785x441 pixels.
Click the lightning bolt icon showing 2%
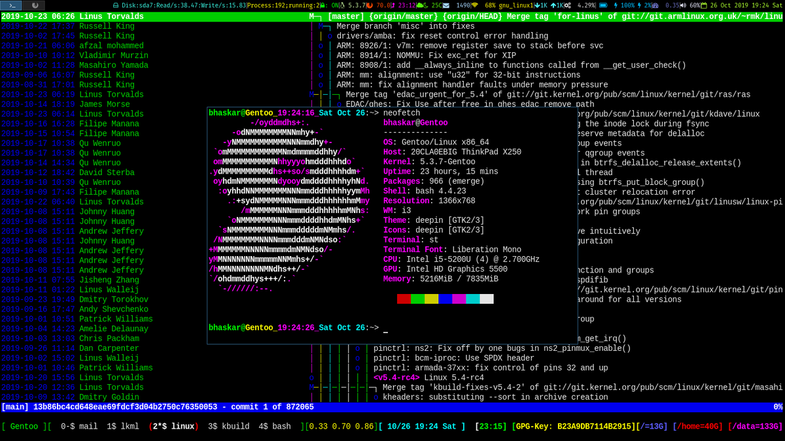click(x=639, y=5)
